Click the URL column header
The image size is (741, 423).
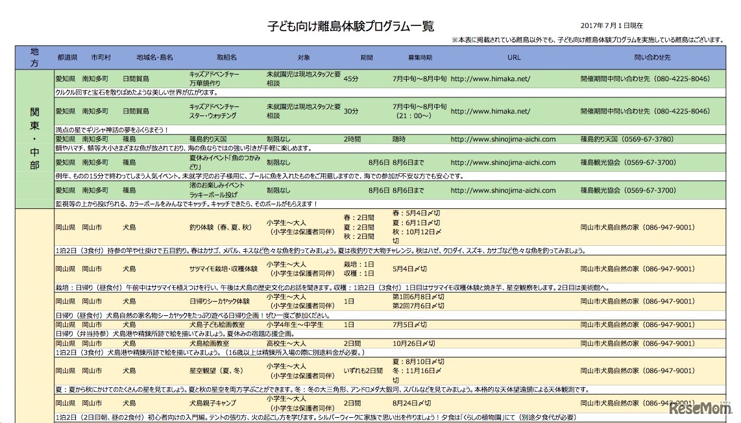tap(514, 57)
